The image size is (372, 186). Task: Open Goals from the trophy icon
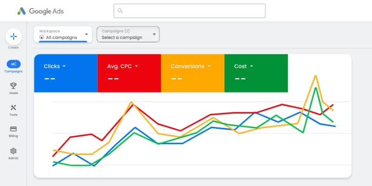point(13,86)
